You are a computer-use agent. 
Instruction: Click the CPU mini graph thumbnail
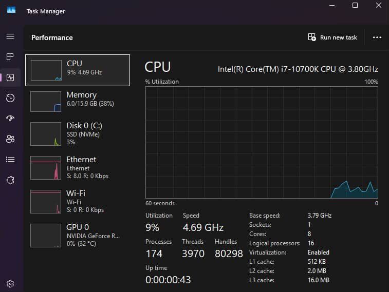(46, 70)
